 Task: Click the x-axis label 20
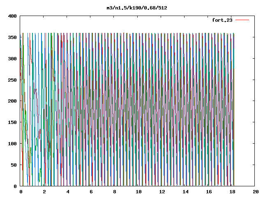256,192
